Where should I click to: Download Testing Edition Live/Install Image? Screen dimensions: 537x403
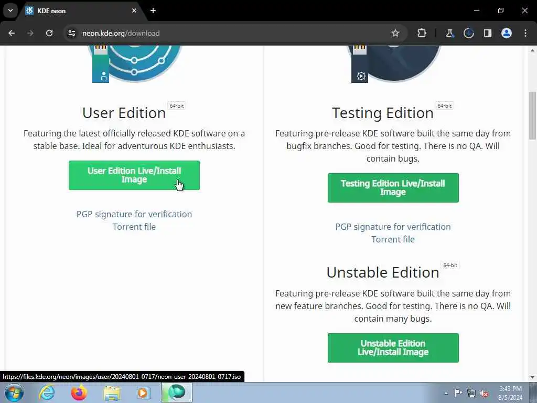click(393, 188)
